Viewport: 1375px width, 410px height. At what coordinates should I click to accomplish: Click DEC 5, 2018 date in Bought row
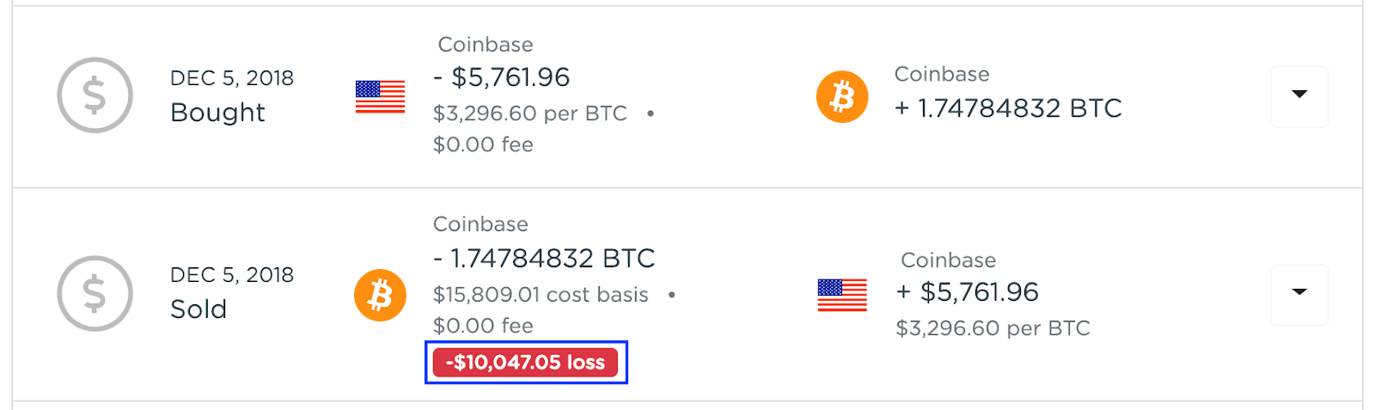point(232,78)
